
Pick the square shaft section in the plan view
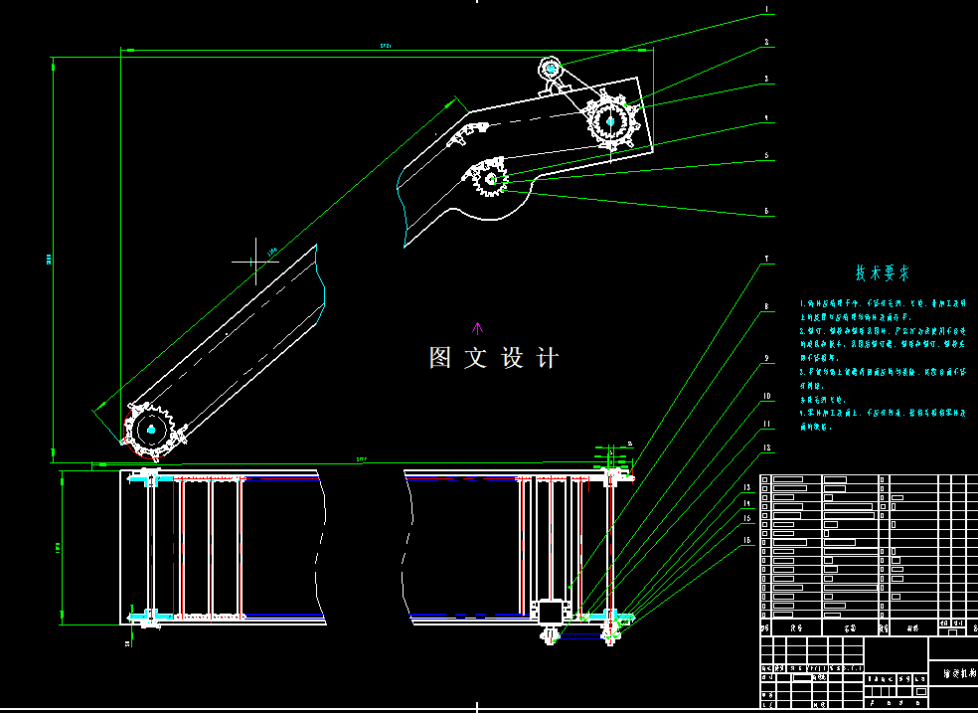(x=551, y=611)
